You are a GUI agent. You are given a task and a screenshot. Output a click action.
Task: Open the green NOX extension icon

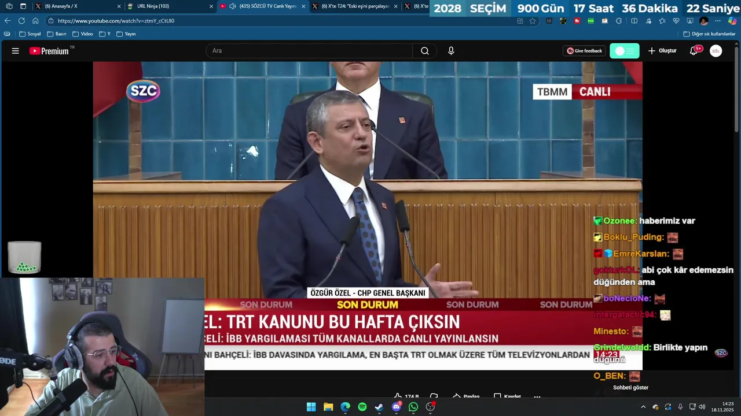(x=591, y=21)
